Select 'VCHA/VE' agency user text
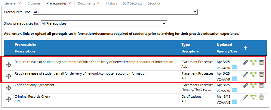This screenshot has height=110, width=271. coord(223,103)
